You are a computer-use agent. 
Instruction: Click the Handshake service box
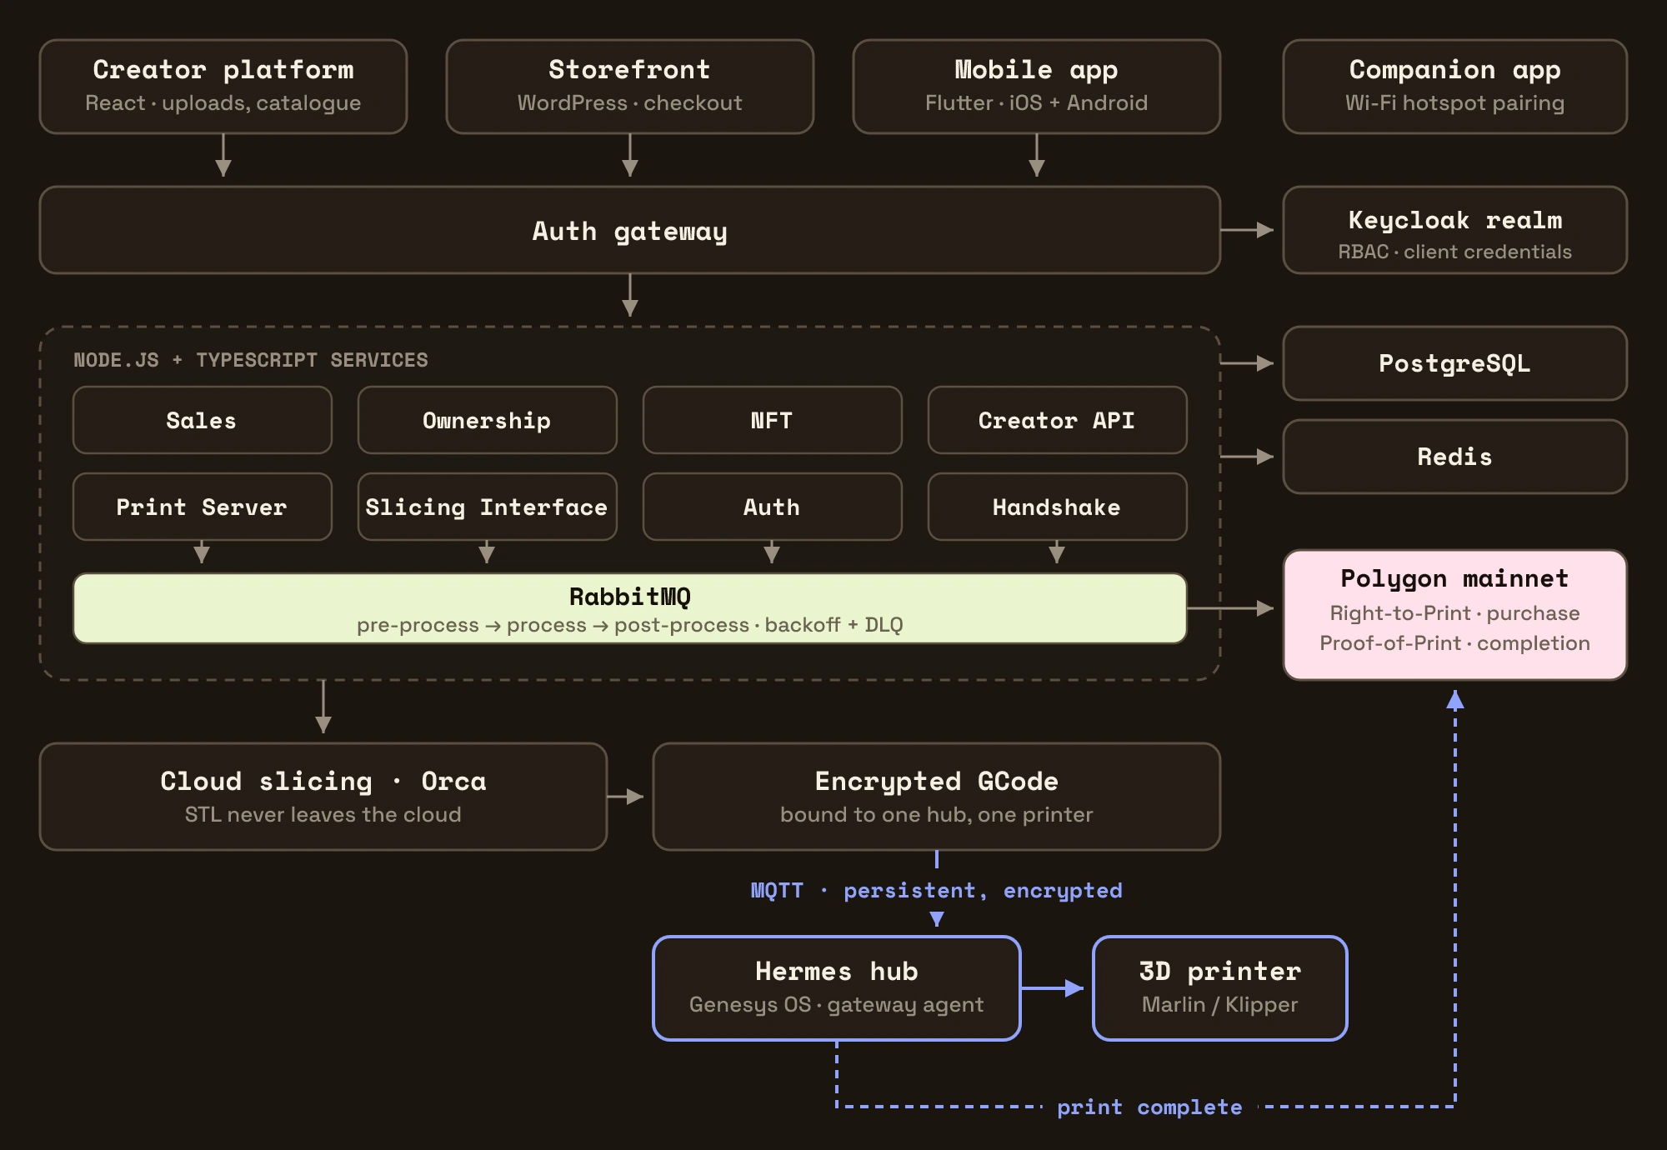point(1058,507)
